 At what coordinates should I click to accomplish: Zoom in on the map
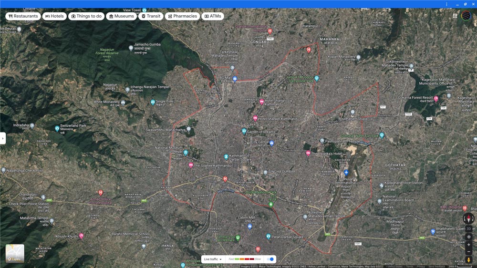(x=468, y=245)
